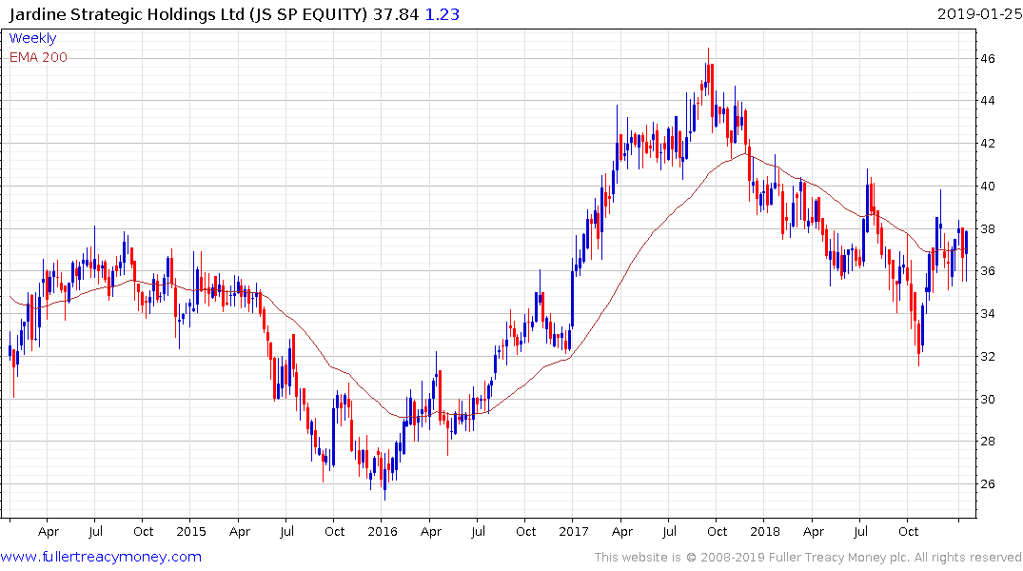This screenshot has width=1023, height=571.
Task: Click the 38 price axis label
Action: coord(987,229)
